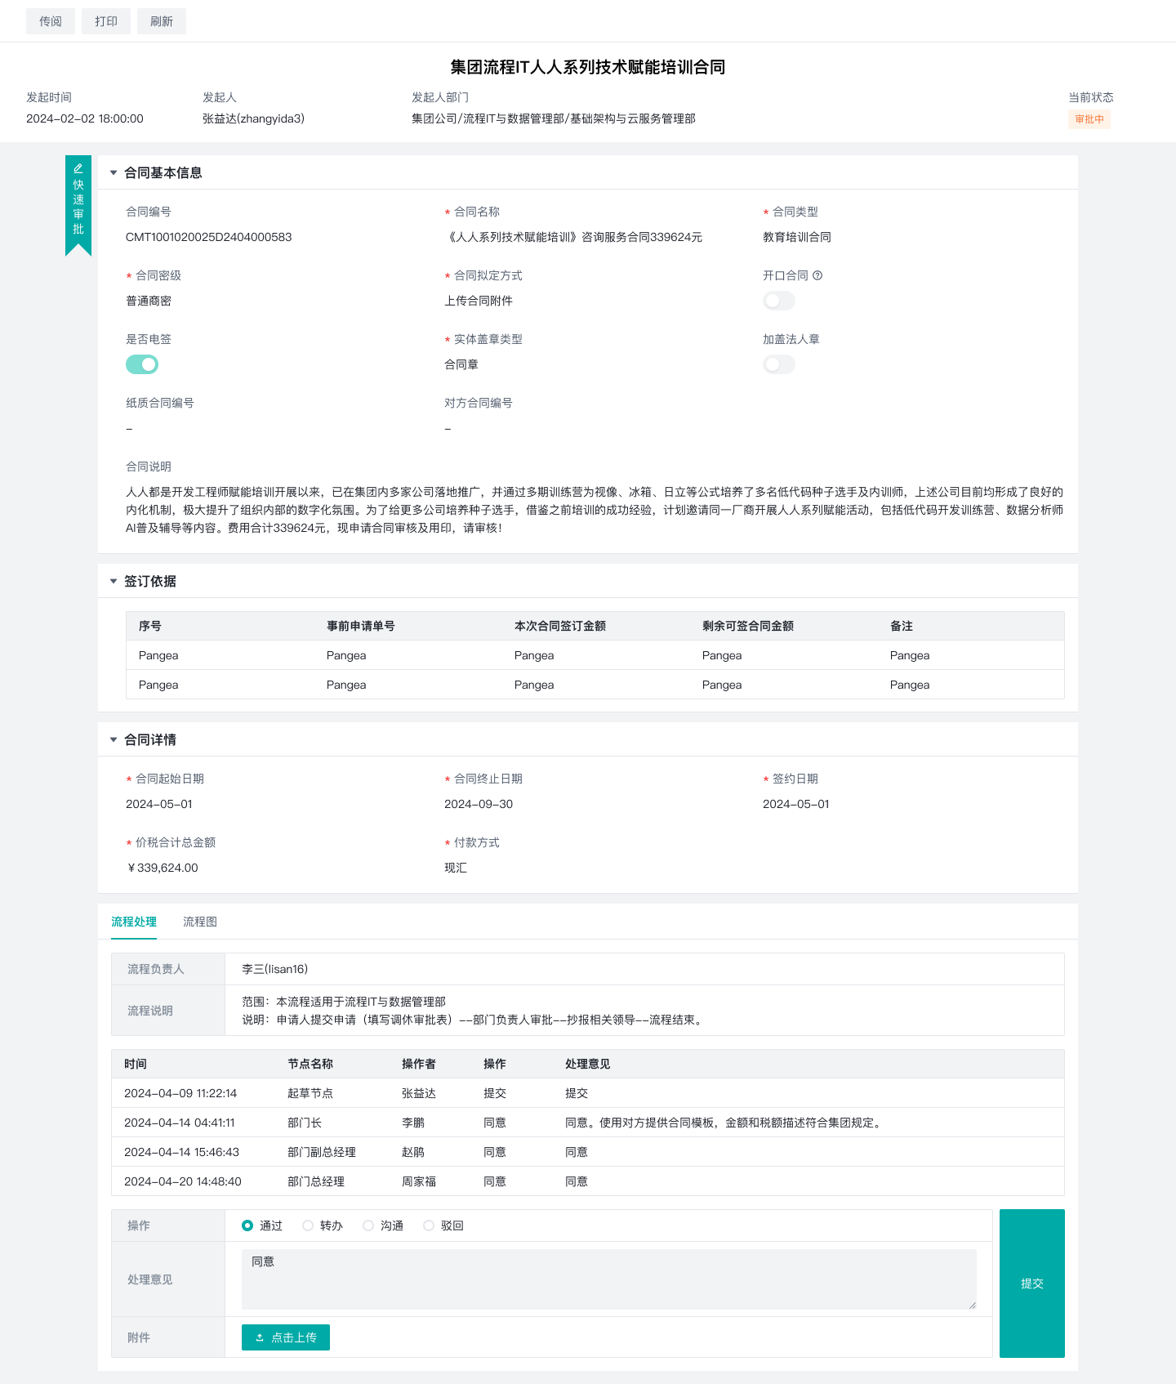Click the upload icon in 点击上传 button
The height and width of the screenshot is (1384, 1176).
(260, 1337)
